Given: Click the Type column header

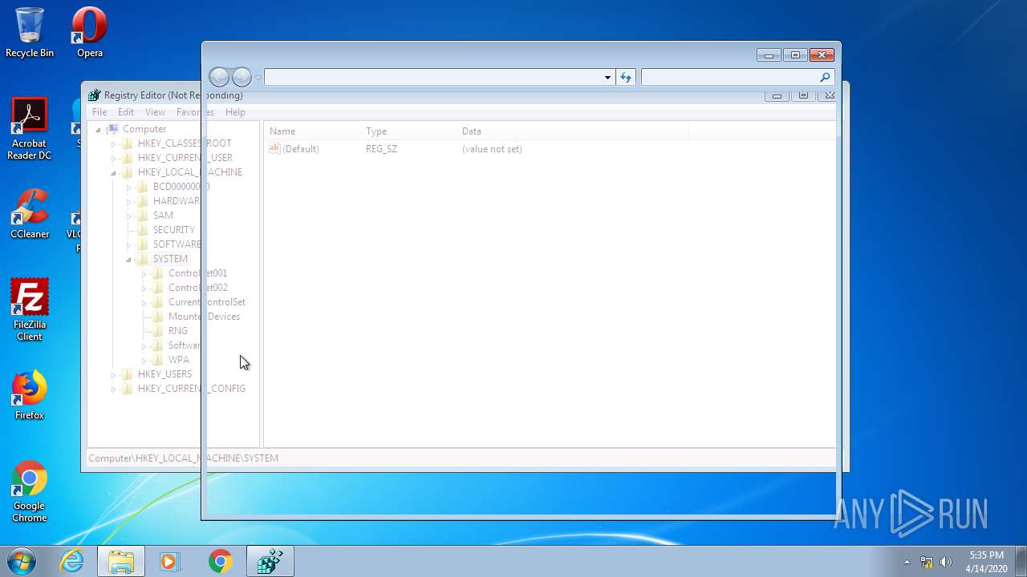Looking at the screenshot, I should click(408, 131).
